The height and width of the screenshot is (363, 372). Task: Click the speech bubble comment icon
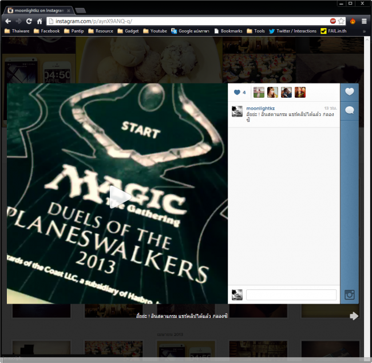[x=350, y=110]
